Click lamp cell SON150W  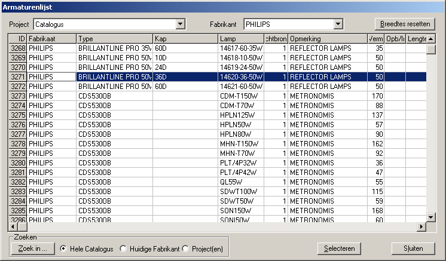241,211
